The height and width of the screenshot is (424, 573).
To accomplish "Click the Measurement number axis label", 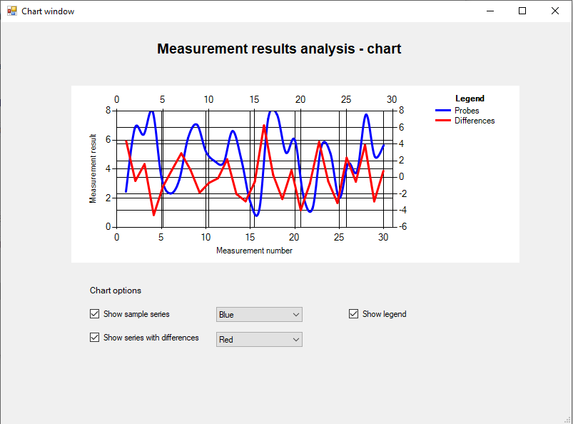I will point(254,251).
